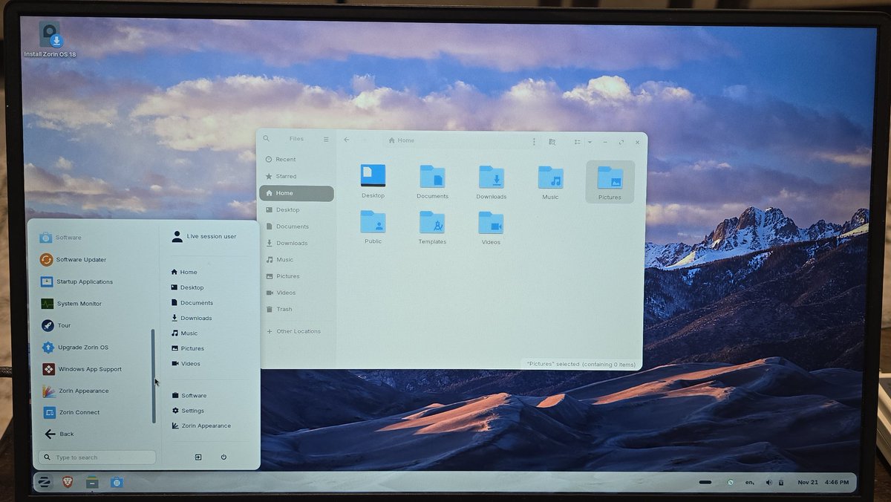Open Other Locations in the Files sidebar
891x502 pixels.
pyautogui.click(x=296, y=331)
